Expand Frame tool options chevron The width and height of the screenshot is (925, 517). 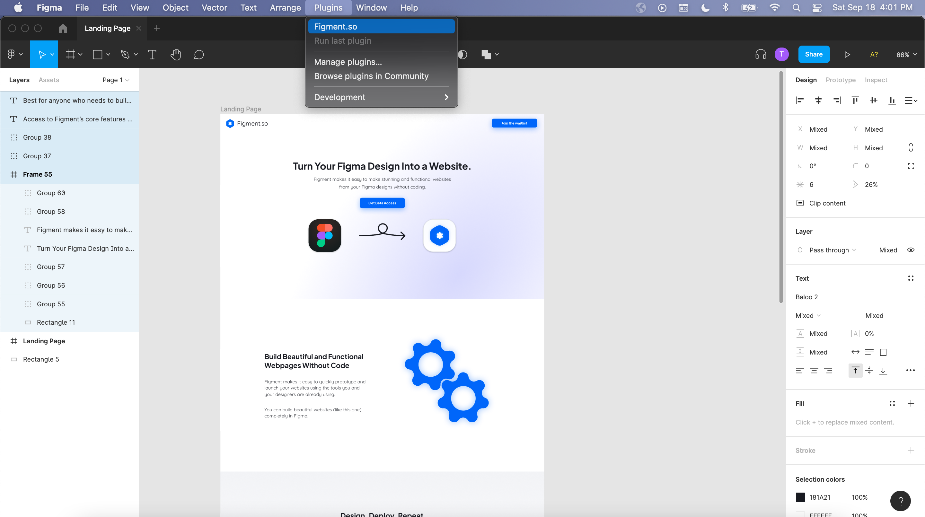(80, 54)
